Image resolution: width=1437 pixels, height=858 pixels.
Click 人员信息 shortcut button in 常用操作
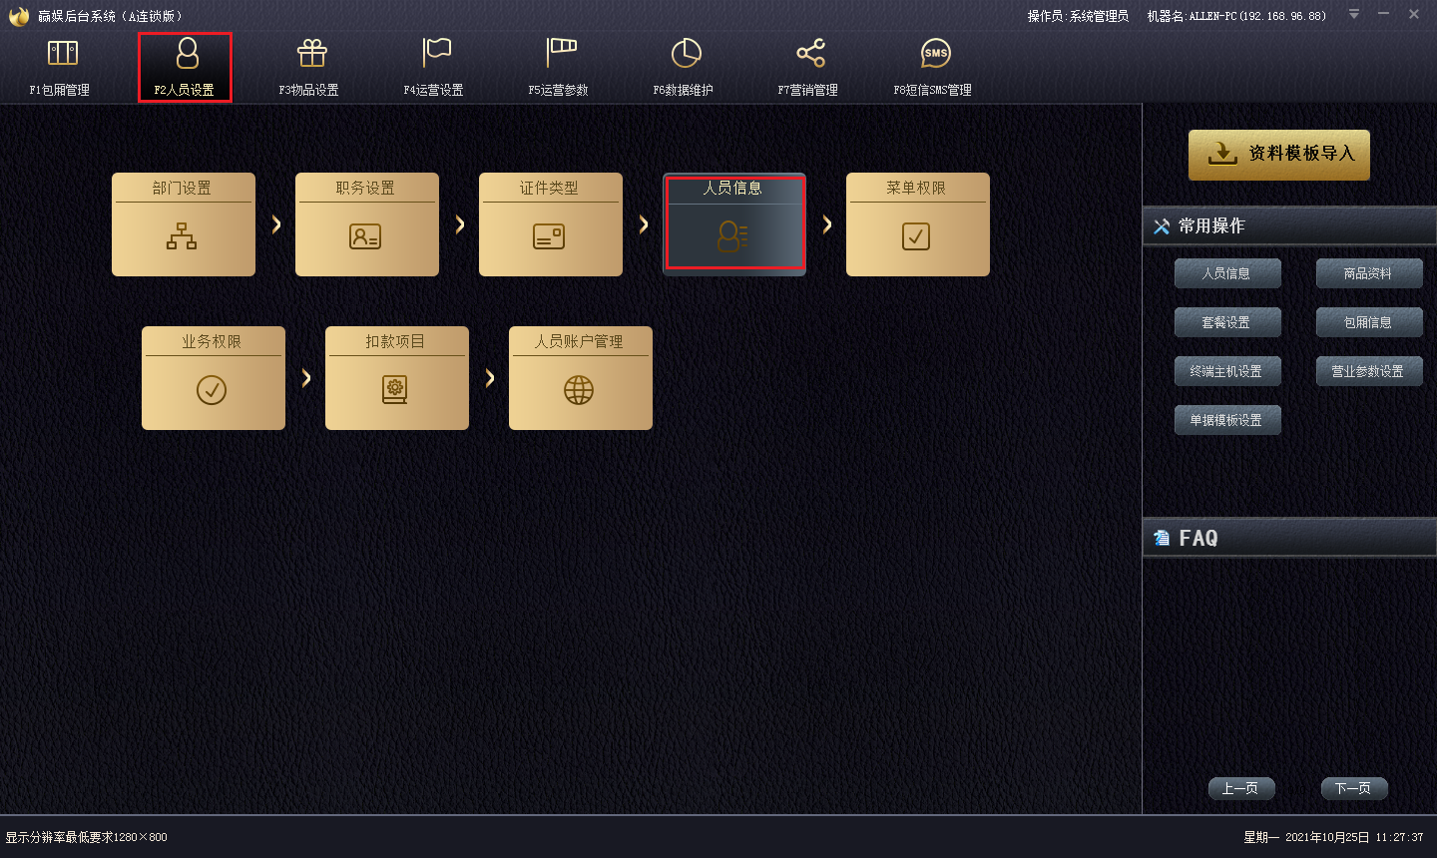coord(1227,273)
